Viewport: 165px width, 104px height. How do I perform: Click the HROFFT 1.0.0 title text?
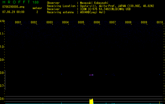coord(20,2)
